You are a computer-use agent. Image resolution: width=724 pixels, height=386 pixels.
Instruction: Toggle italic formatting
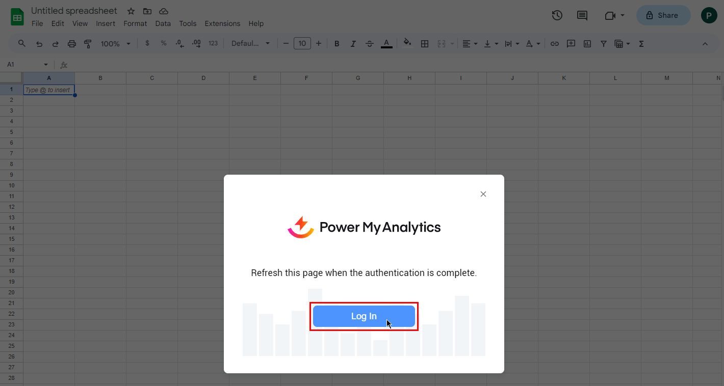coord(353,44)
